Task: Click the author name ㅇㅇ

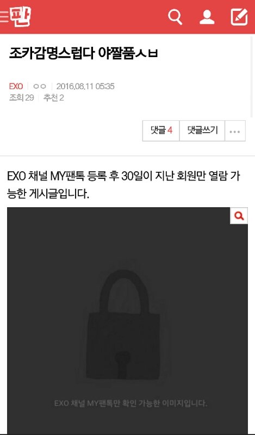Action: [x=39, y=86]
